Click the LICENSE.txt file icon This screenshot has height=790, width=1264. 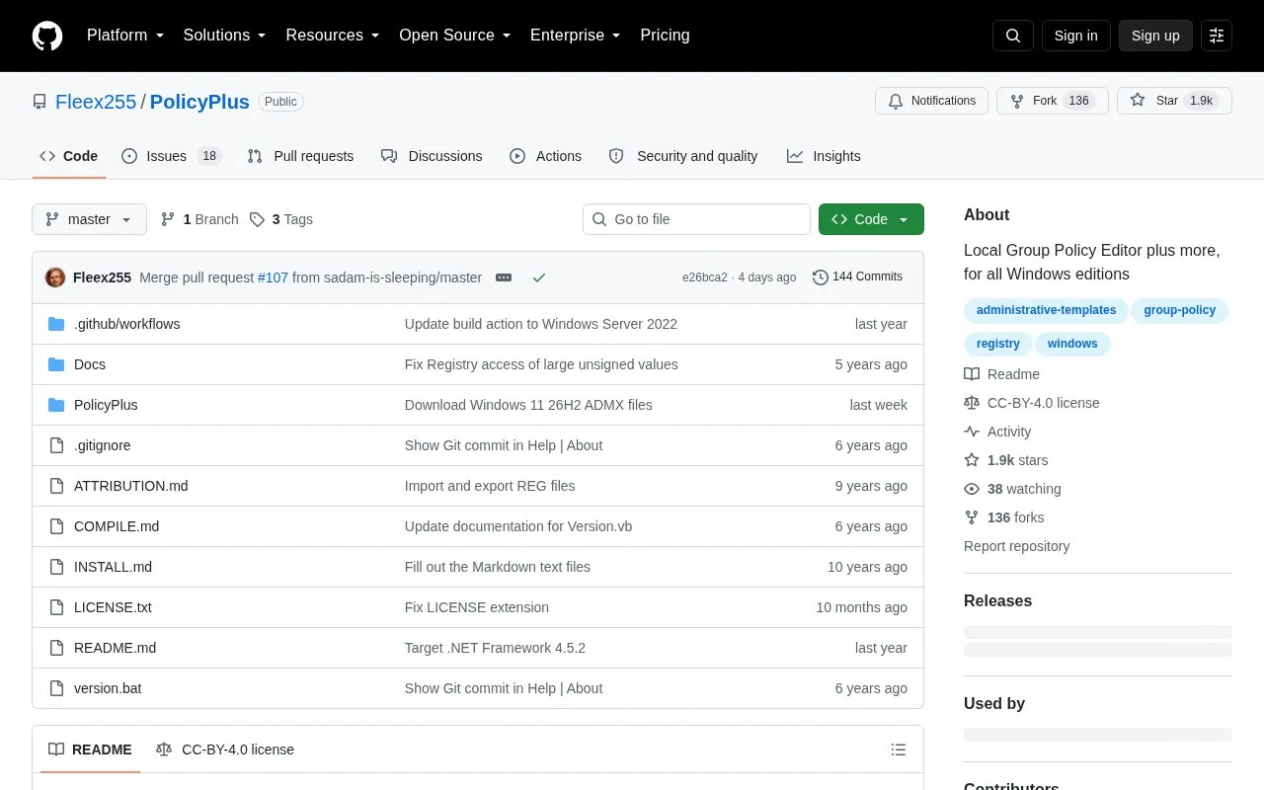[56, 607]
